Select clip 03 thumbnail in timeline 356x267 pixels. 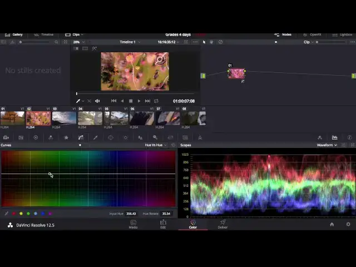(64, 118)
